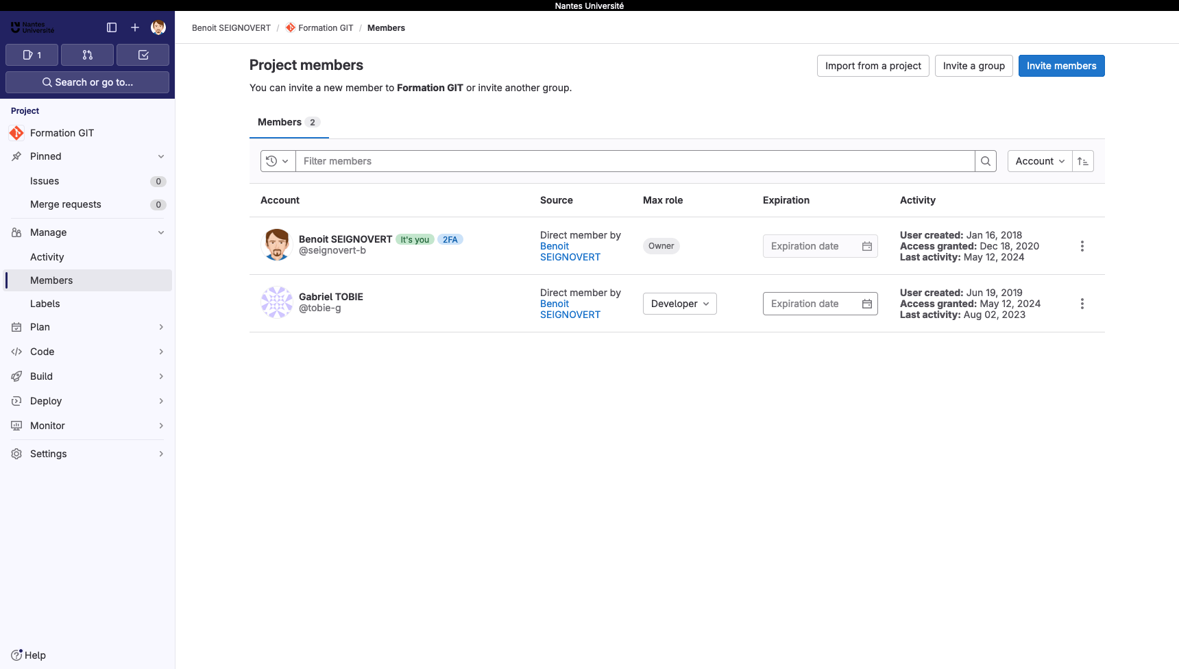
Task: Click Search or go to button
Action: (87, 82)
